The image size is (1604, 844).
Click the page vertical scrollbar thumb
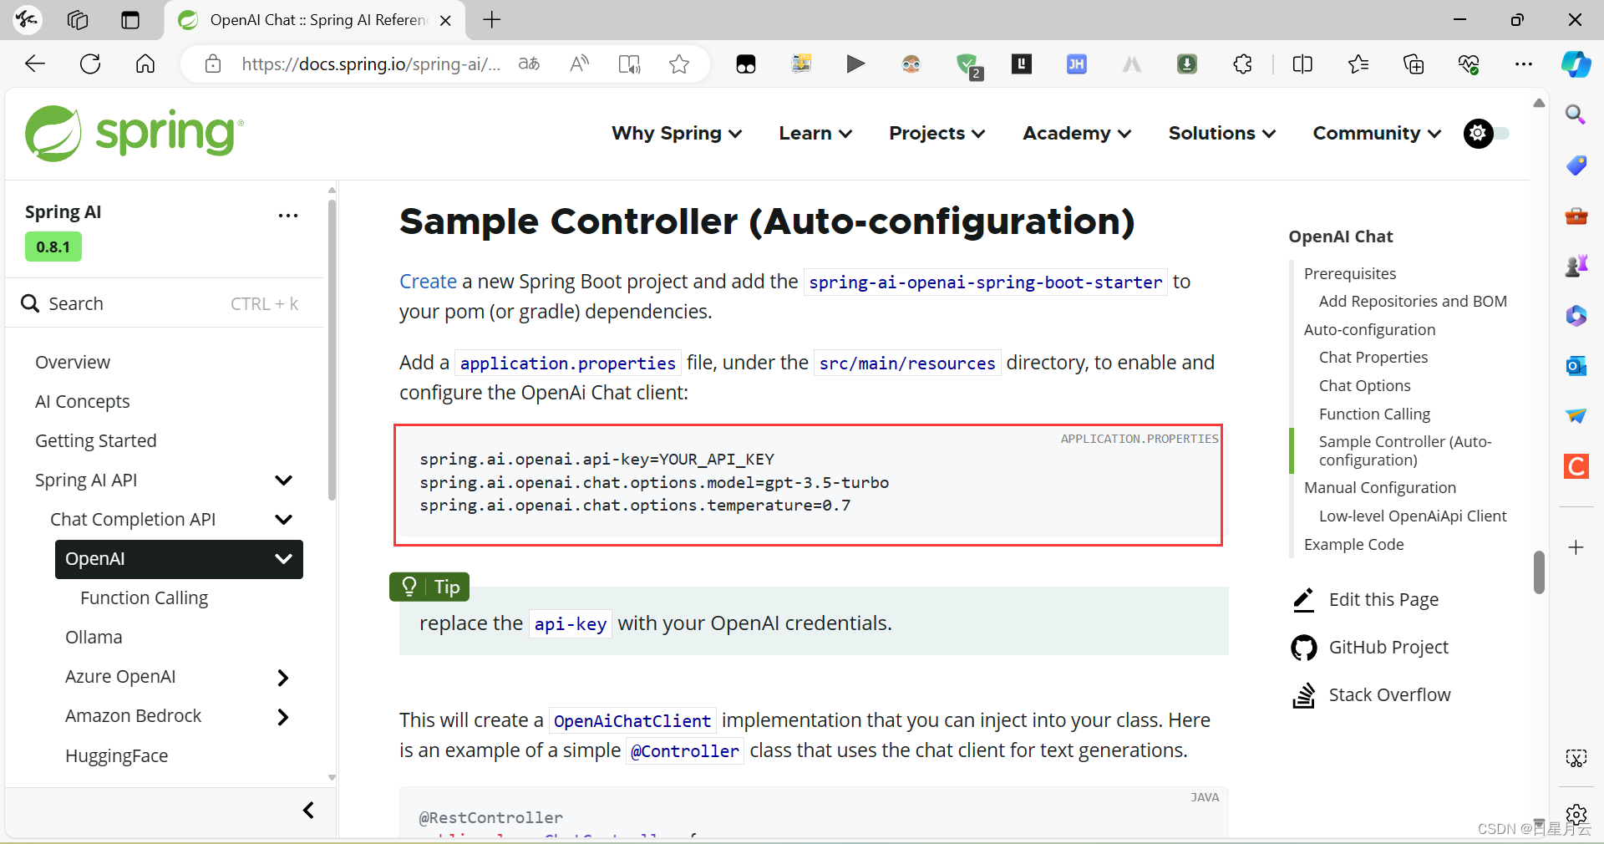click(1539, 572)
